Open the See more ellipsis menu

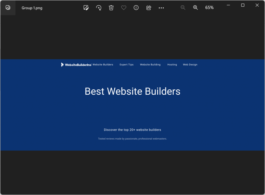point(161,8)
